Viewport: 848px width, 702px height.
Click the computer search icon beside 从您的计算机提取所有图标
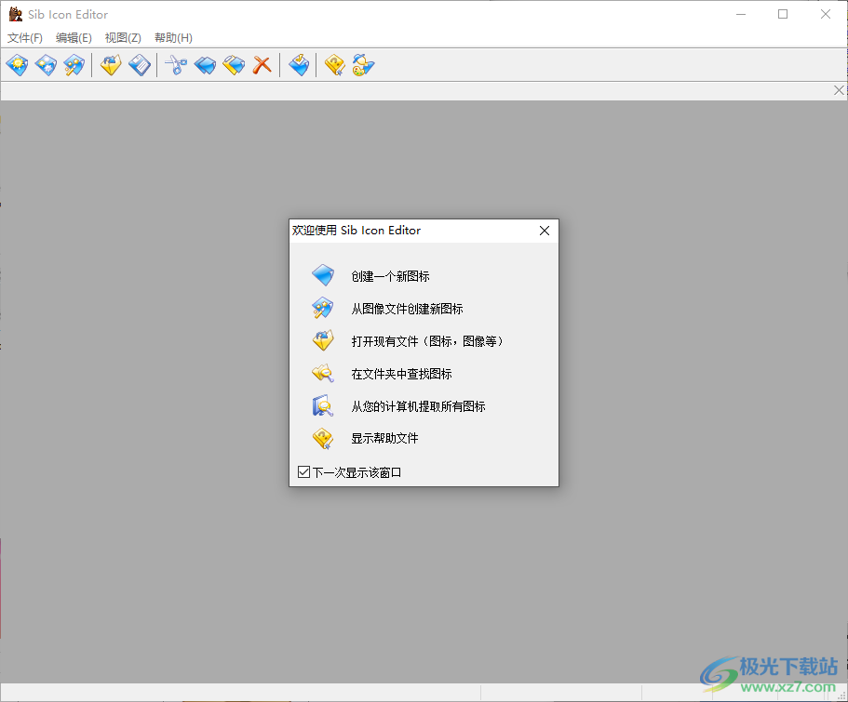click(x=323, y=405)
